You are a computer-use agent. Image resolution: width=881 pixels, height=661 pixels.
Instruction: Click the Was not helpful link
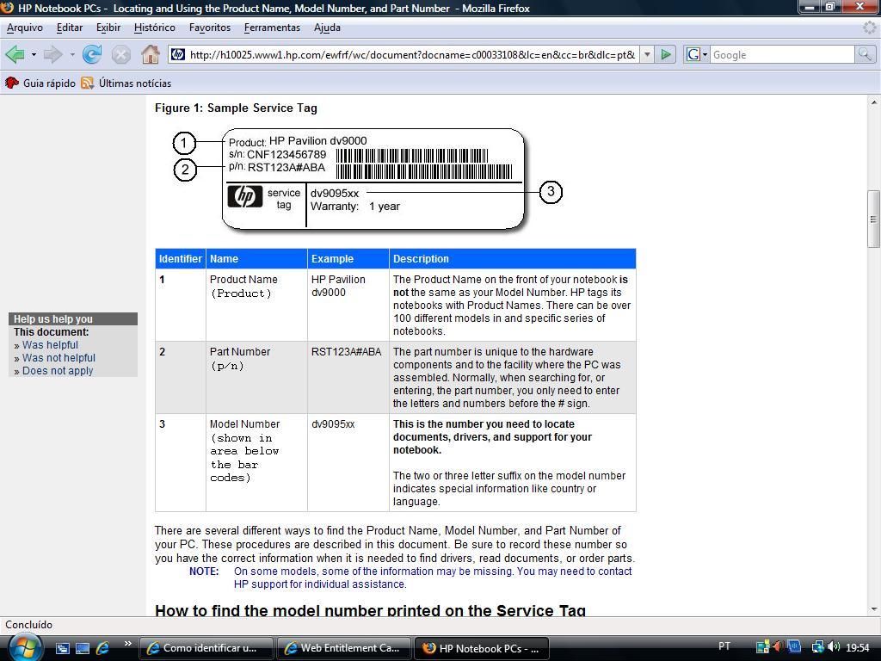tap(59, 358)
